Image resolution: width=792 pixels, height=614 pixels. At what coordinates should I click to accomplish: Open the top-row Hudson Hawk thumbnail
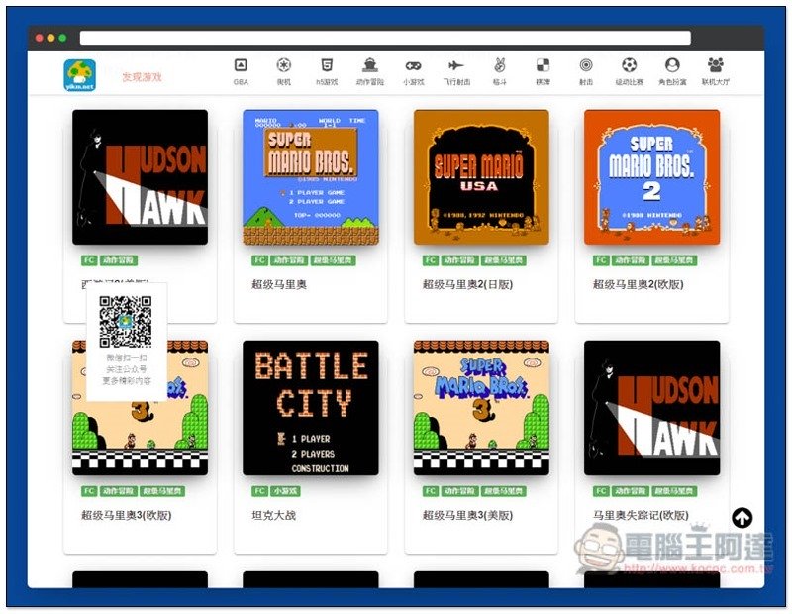pyautogui.click(x=140, y=177)
